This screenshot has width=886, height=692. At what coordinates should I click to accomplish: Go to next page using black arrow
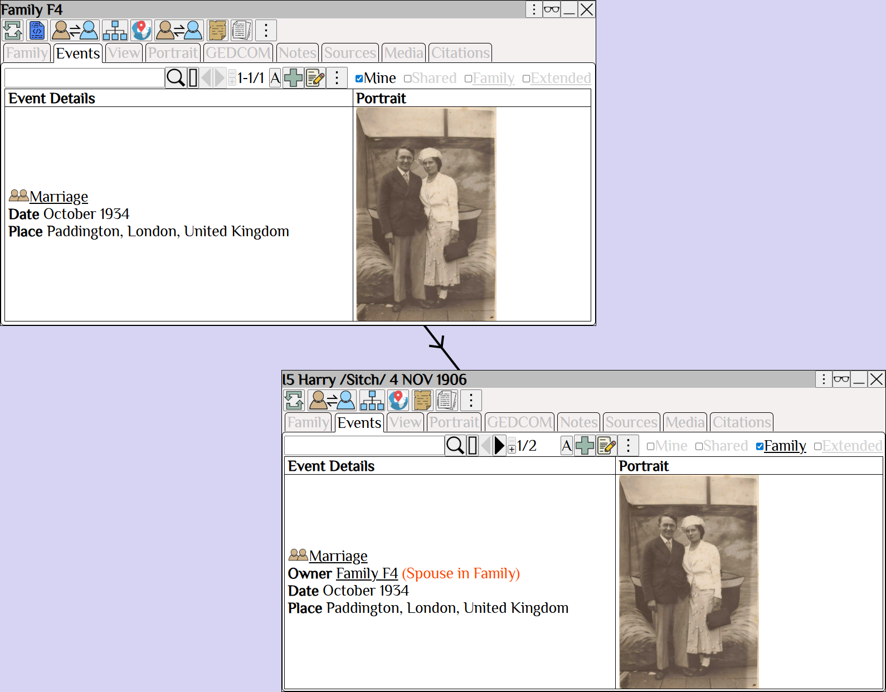point(499,446)
